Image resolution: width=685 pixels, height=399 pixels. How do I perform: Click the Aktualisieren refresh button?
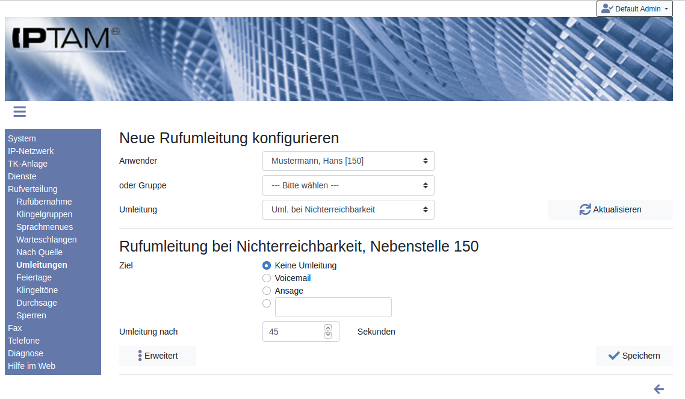(610, 209)
